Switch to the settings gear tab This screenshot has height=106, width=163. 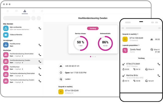pos(42,11)
